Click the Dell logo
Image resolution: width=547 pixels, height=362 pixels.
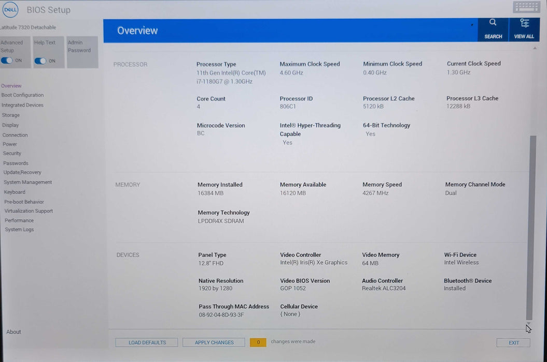coord(10,10)
